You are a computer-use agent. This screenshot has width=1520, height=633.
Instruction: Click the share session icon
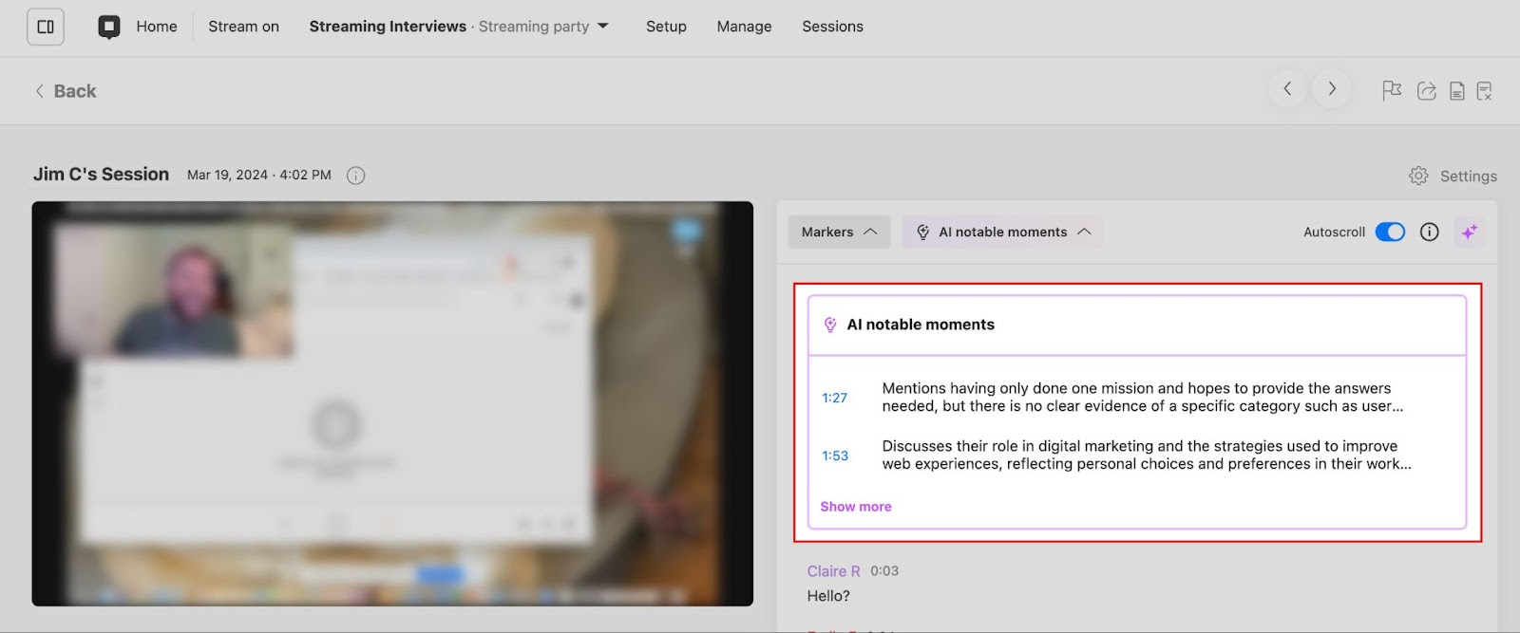point(1426,90)
